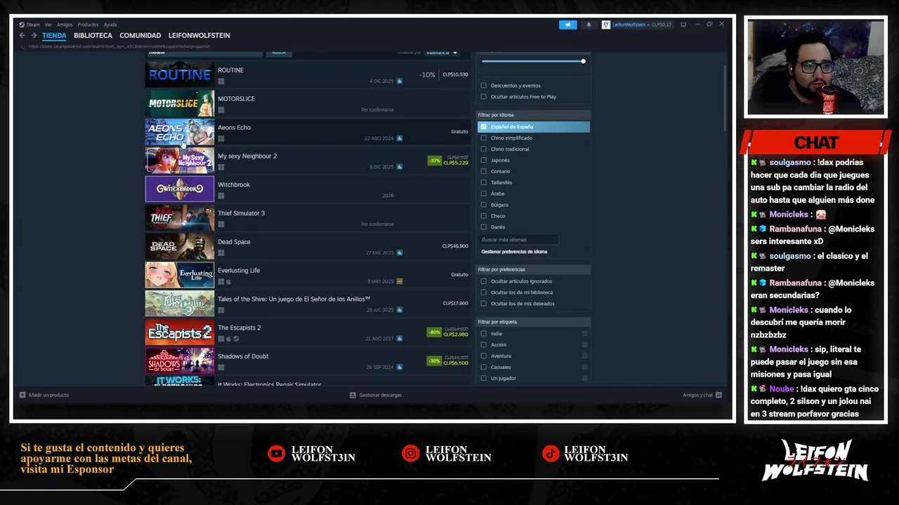
Task: Click the Windows platform icon under ROUTINE
Action: (x=221, y=81)
